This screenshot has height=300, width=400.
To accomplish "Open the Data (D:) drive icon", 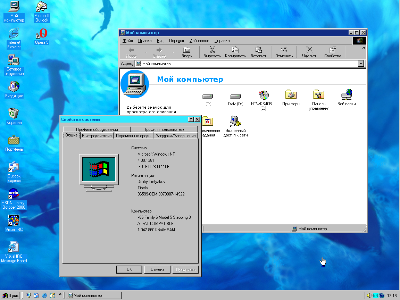I will coord(235,97).
